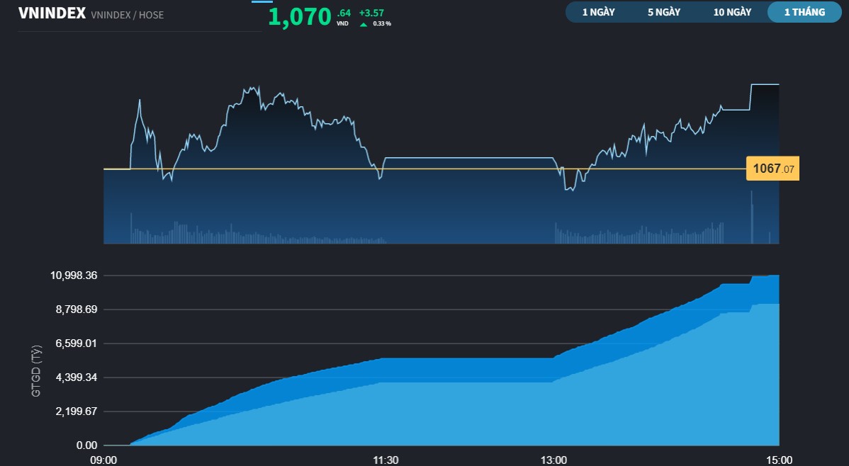Click the green up-triangle change indicator
Viewport: 849px width, 466px height.
click(364, 24)
